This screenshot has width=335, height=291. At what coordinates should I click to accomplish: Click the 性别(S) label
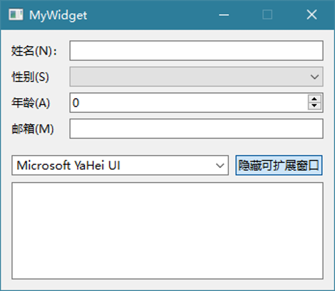30,77
